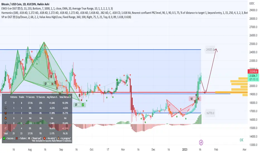Click the 16770.0 price level tag
260x153 pixels.
pyautogui.click(x=210, y=113)
